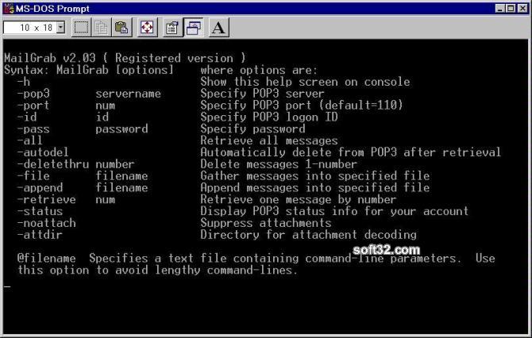Click 'this option to avoid lengthy command-lines'
532x338 pixels.
click(158, 271)
